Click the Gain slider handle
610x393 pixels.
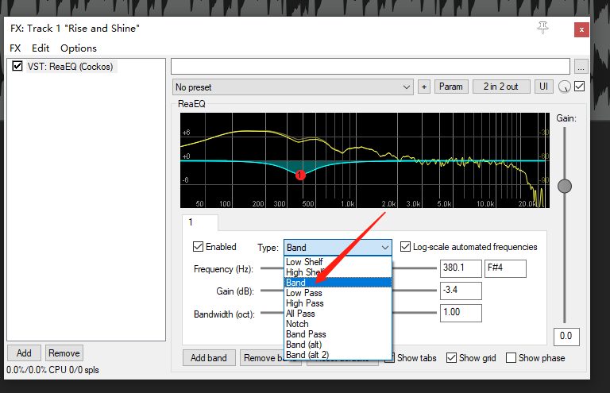coord(565,187)
